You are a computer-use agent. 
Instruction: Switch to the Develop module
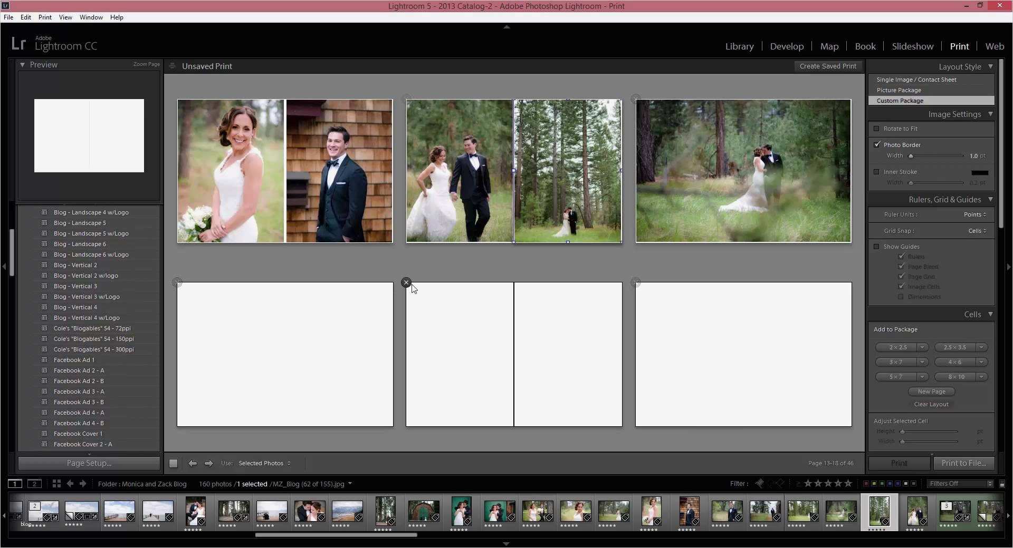[787, 46]
